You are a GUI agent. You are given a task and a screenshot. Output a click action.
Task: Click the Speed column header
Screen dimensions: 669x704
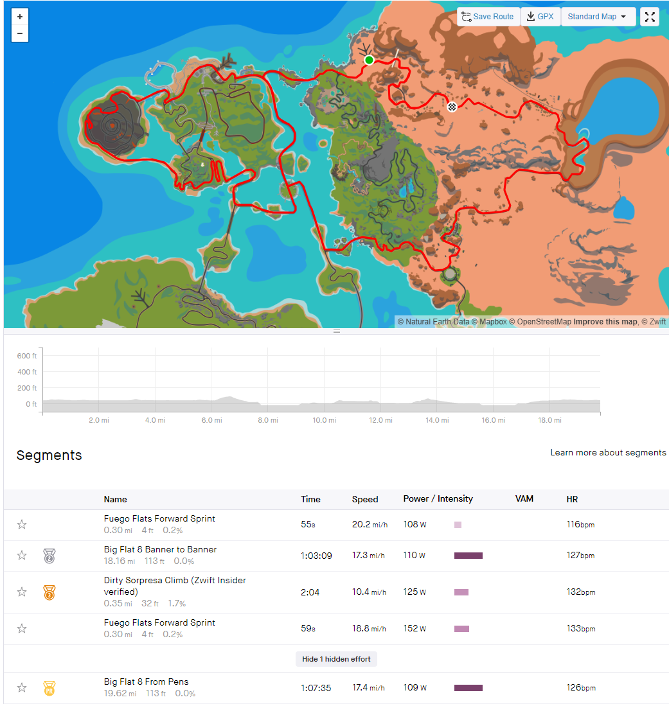point(365,499)
